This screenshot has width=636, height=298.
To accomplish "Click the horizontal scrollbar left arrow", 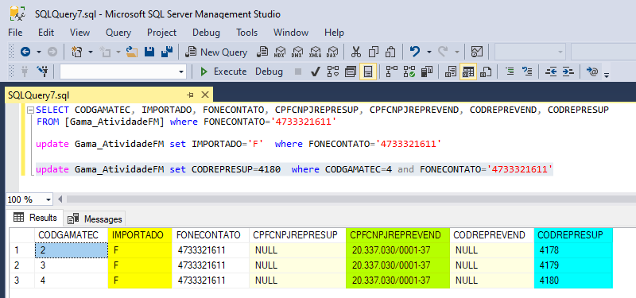I will coord(60,199).
